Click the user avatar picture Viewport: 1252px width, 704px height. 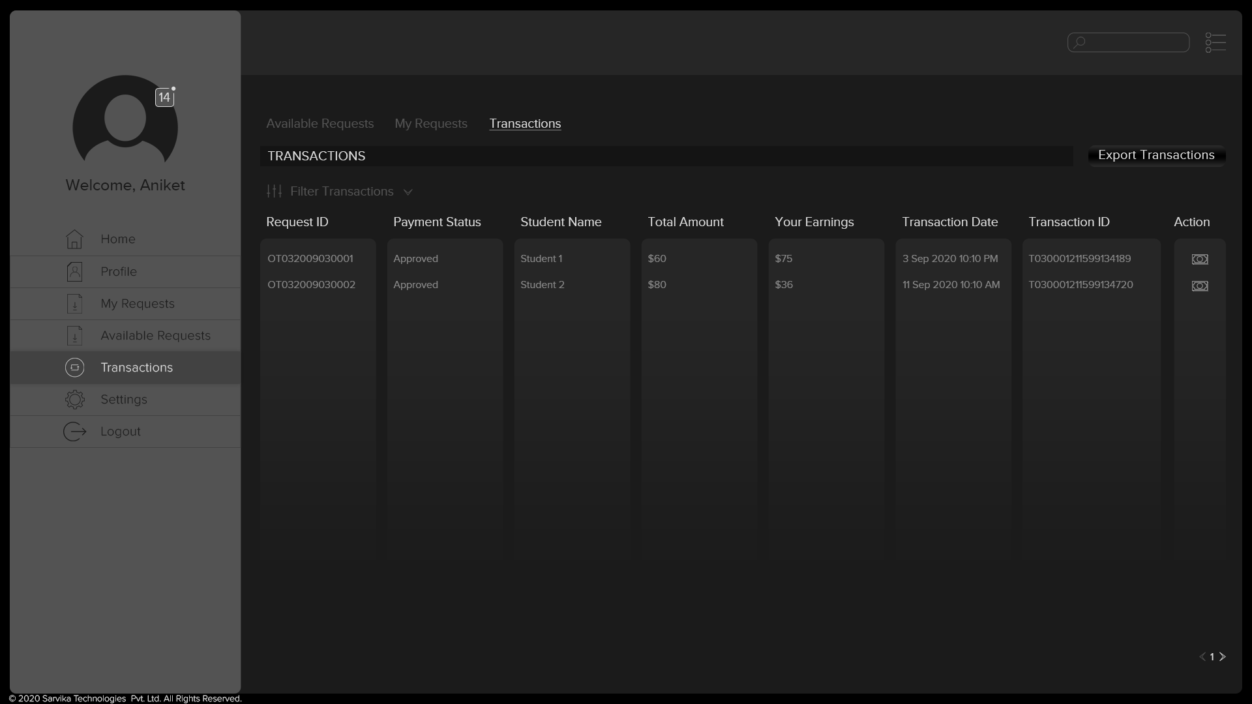click(125, 120)
